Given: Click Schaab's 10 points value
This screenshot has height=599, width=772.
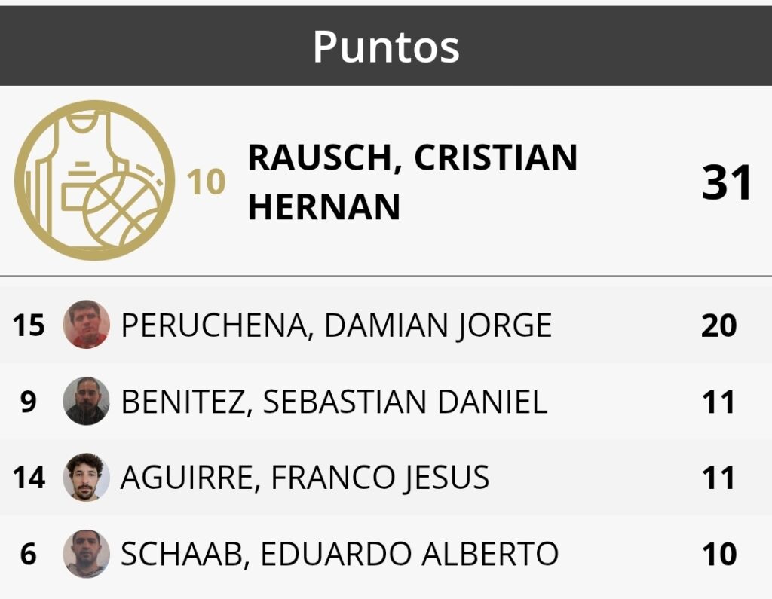Looking at the screenshot, I should [719, 554].
